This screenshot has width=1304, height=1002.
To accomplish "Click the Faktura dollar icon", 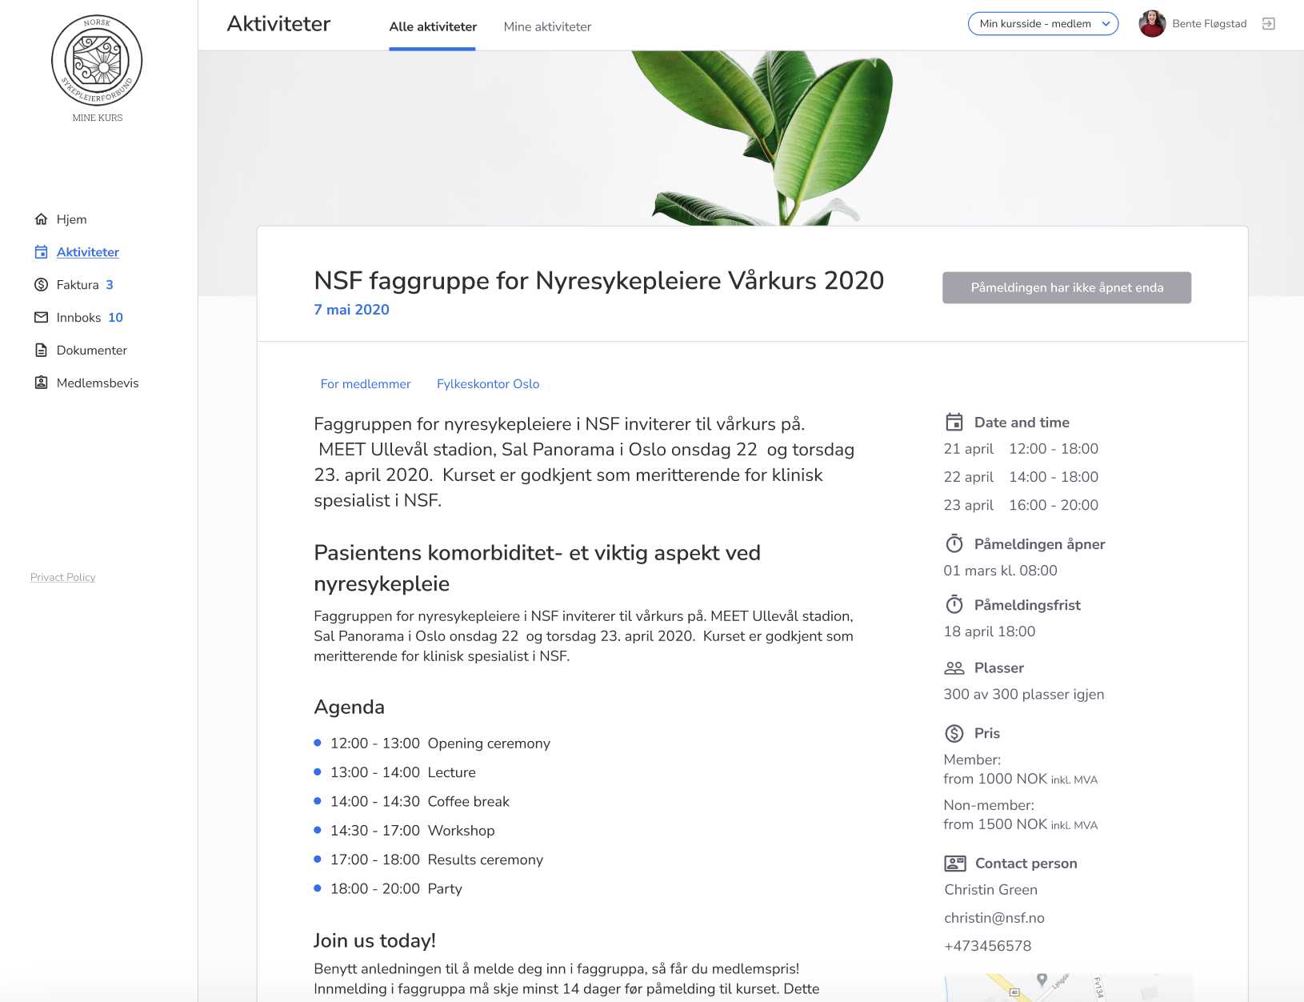I will click(x=42, y=285).
